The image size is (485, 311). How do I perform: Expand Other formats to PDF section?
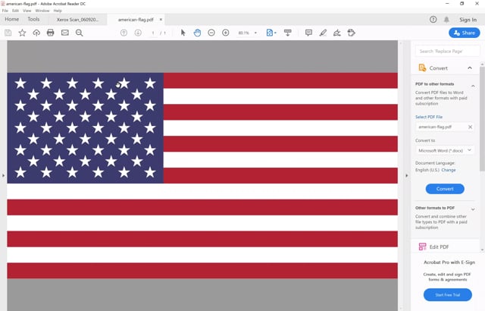point(473,209)
